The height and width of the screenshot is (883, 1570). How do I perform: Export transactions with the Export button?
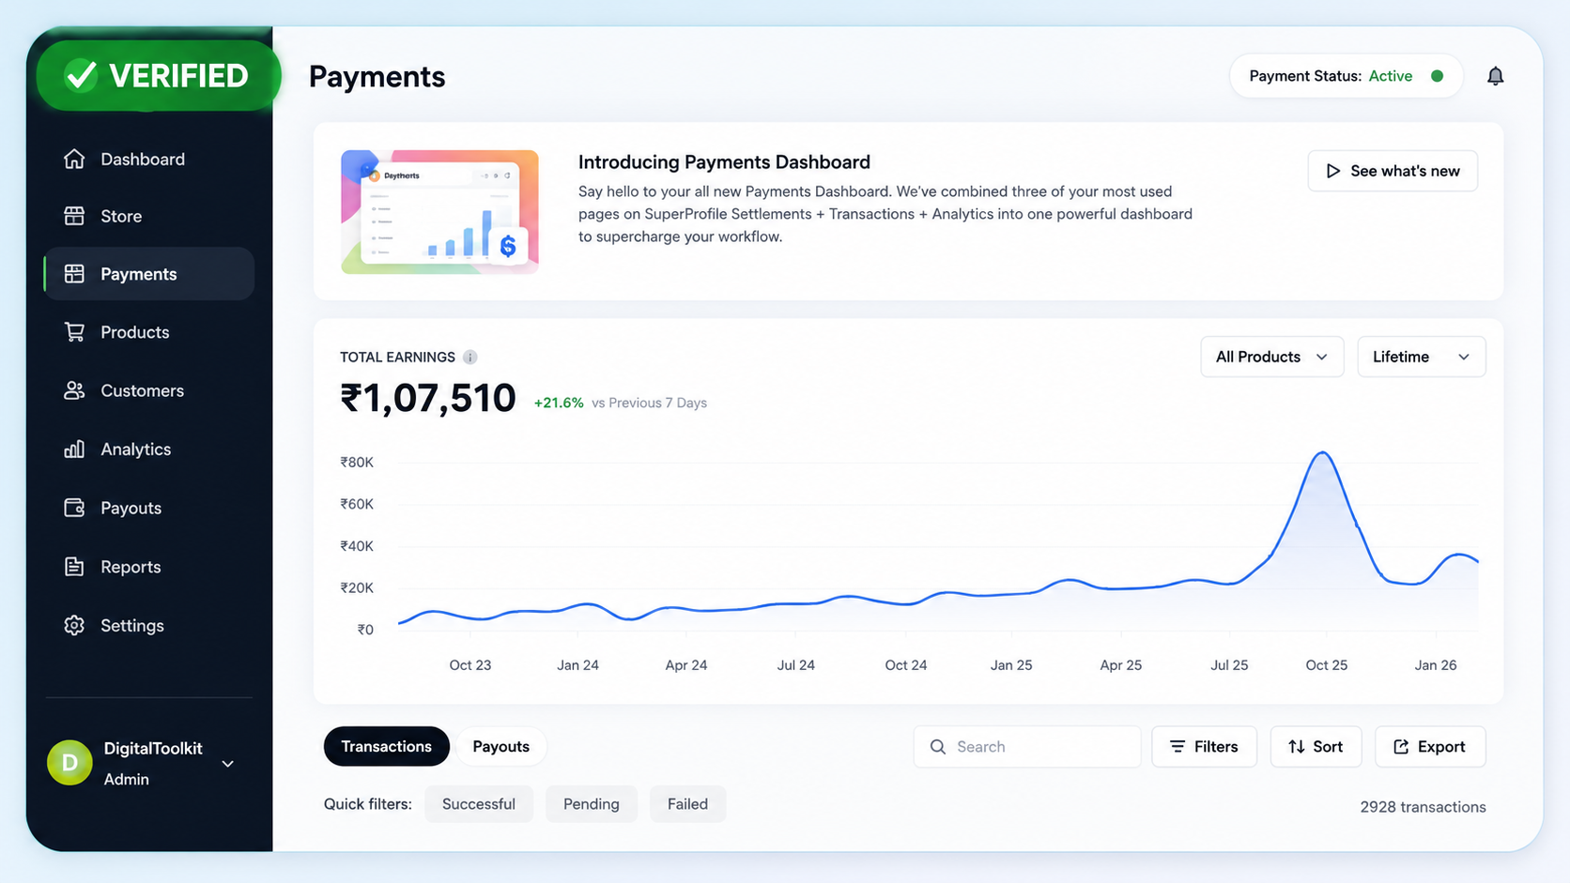pyautogui.click(x=1430, y=747)
